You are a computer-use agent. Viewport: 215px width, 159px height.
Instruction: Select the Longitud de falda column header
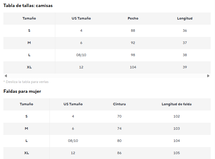click(177, 104)
